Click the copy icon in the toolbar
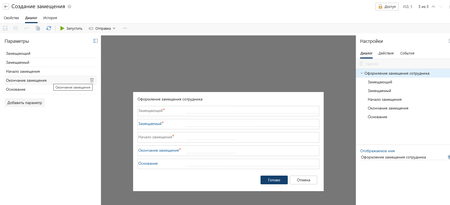Screen dimensions: 450x205 coord(38,28)
